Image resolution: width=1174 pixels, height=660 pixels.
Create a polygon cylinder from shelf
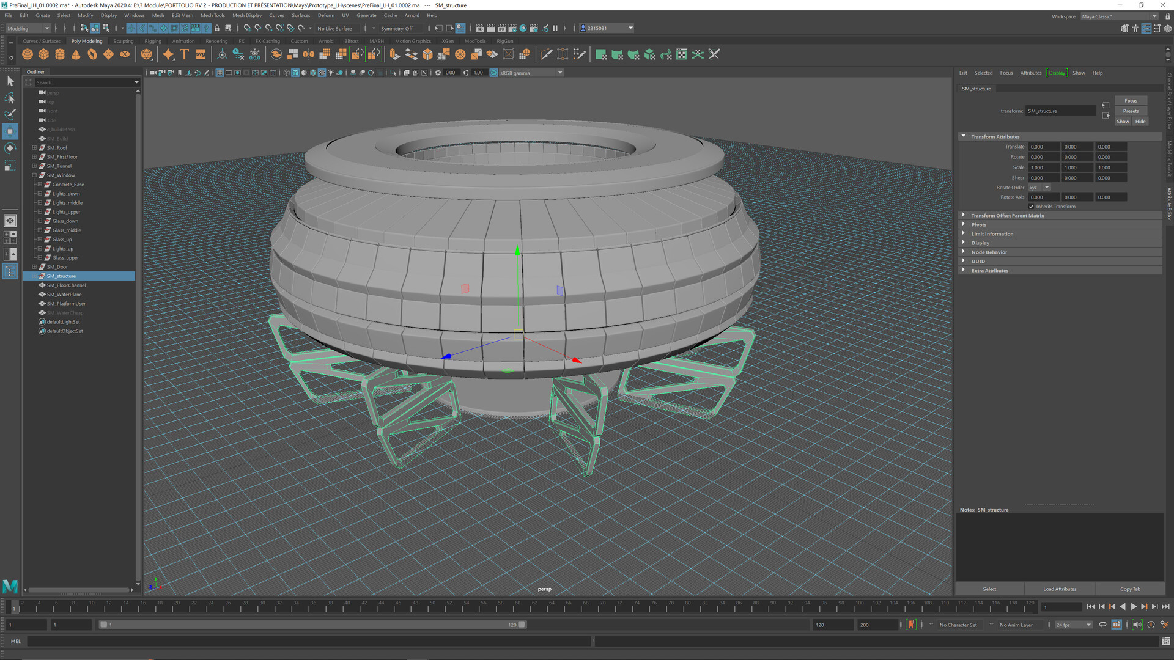[x=60, y=54]
